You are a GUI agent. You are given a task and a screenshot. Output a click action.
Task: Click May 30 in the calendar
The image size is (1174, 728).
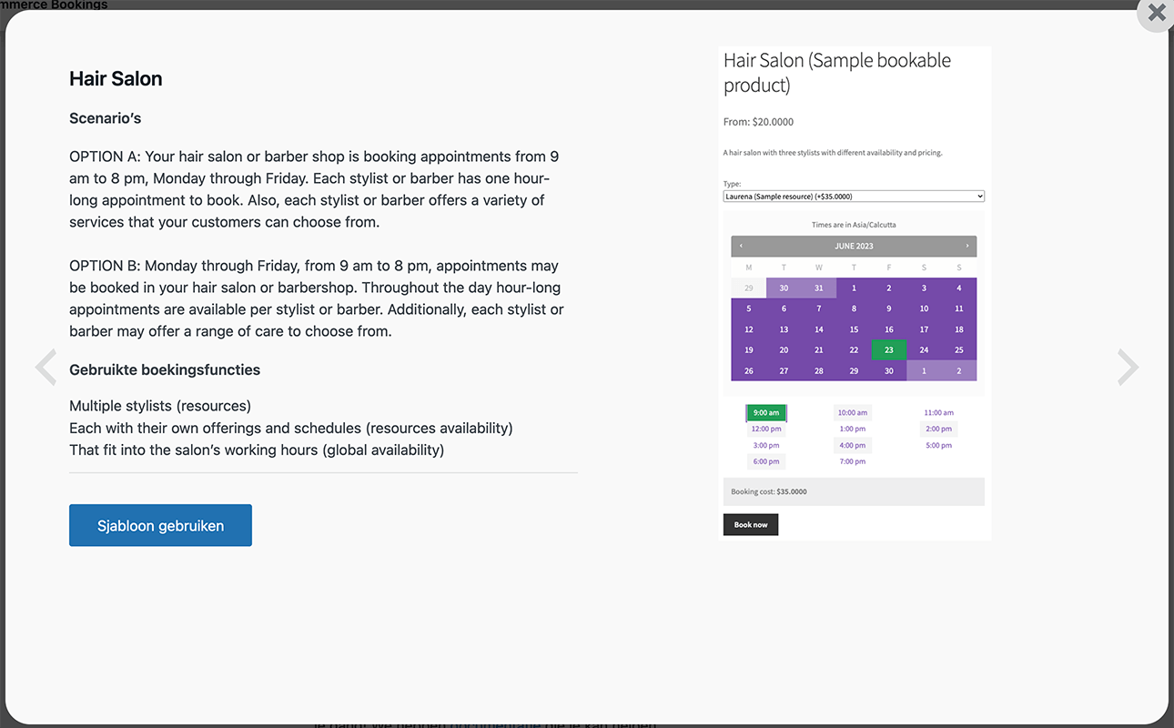[x=784, y=288]
